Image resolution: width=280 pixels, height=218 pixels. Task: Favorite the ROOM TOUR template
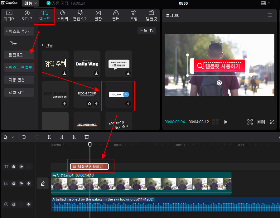pyautogui.click(x=89, y=104)
